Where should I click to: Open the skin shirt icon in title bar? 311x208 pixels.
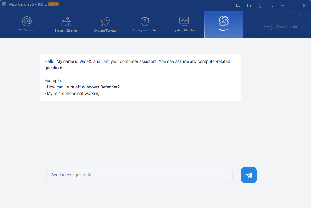(261, 5)
